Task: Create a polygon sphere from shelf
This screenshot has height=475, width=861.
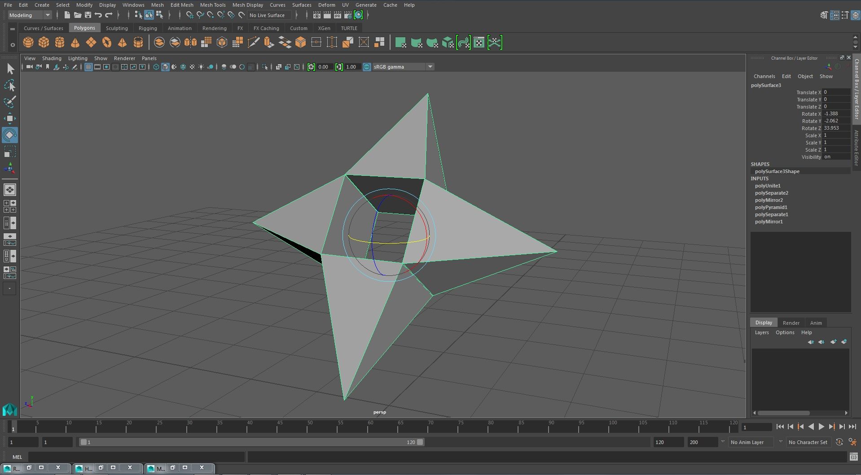Action: [28, 43]
